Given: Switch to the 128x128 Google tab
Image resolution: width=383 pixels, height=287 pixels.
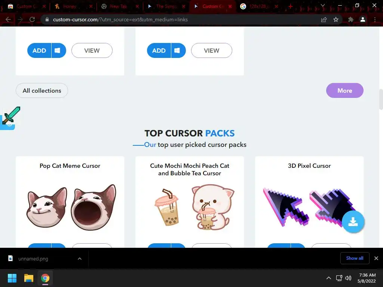Looking at the screenshot, I should point(259,6).
